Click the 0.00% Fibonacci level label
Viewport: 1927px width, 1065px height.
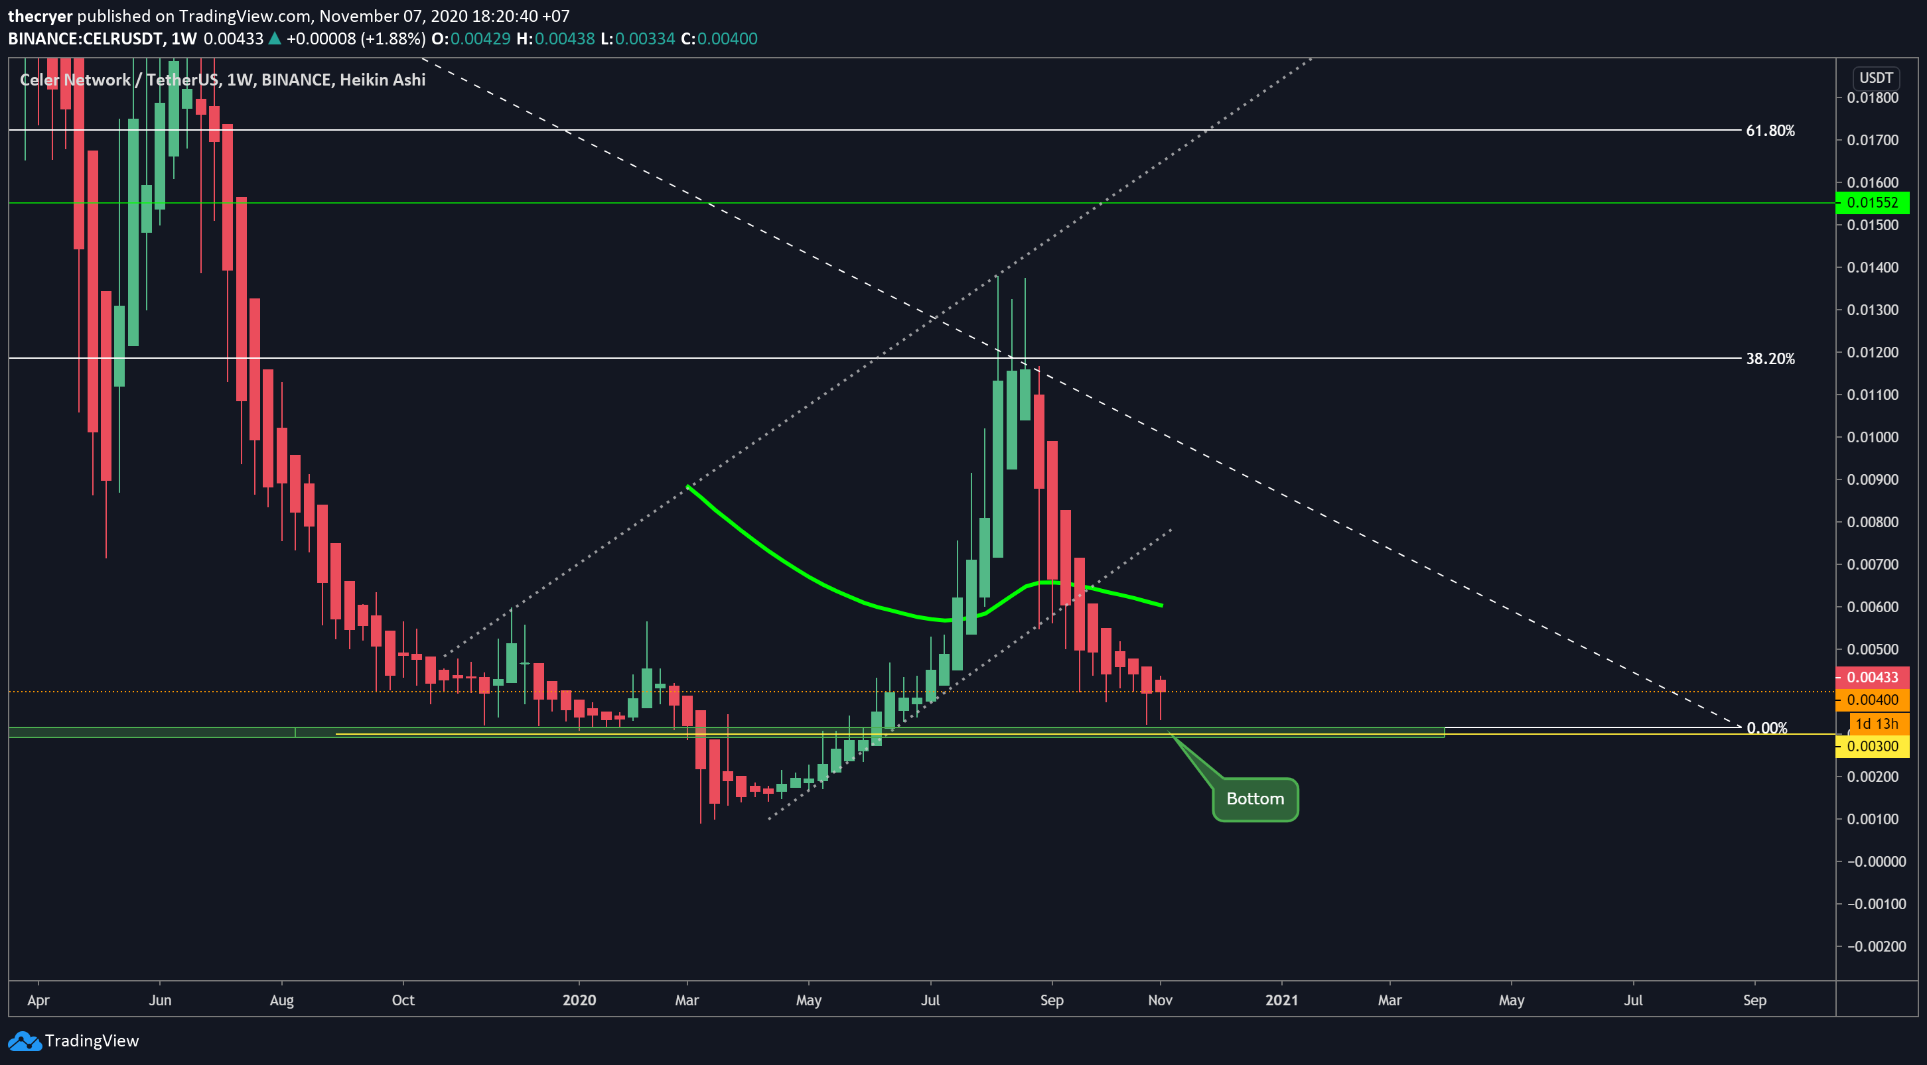click(x=1767, y=728)
